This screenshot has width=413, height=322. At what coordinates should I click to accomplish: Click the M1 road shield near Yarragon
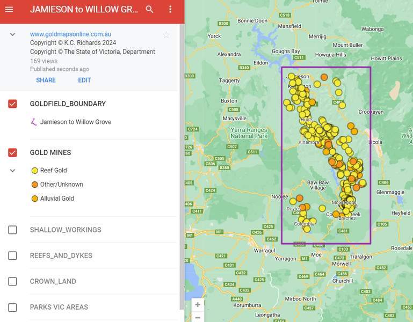(305, 259)
